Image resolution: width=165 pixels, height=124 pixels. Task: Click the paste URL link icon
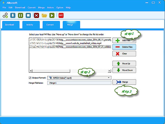pos(5,15)
